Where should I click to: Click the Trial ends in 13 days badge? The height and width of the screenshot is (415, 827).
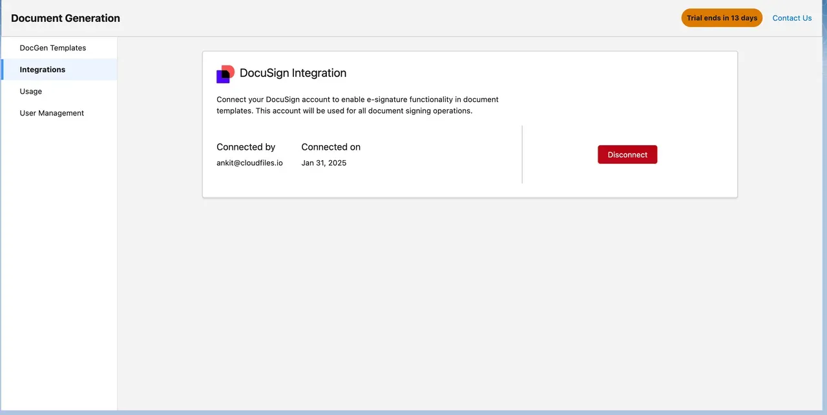722,17
